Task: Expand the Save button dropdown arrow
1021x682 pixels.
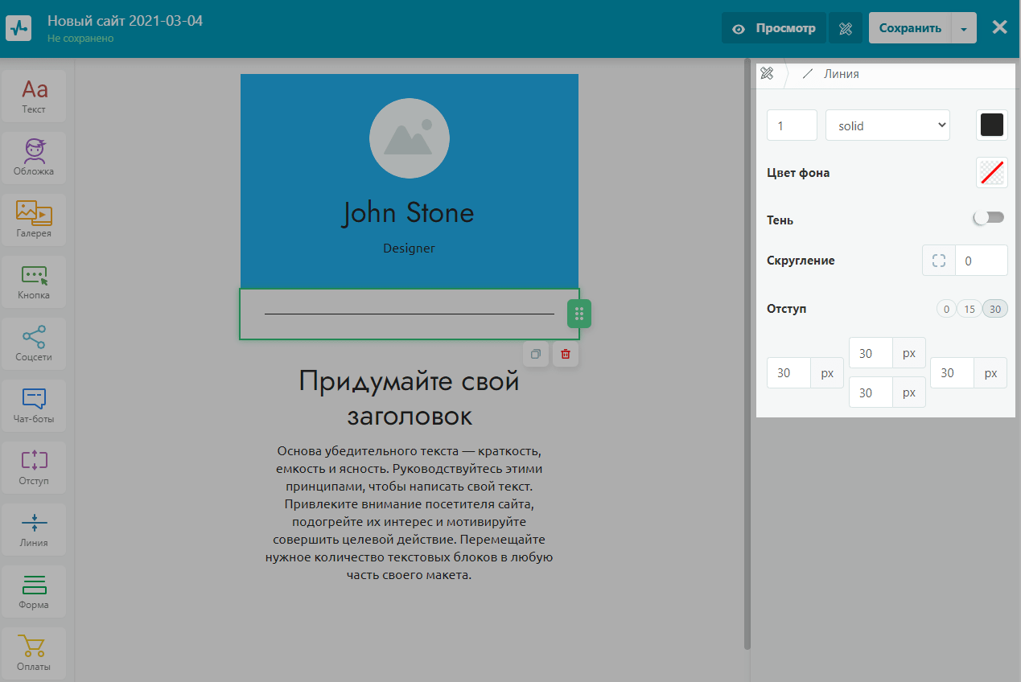Action: (964, 29)
